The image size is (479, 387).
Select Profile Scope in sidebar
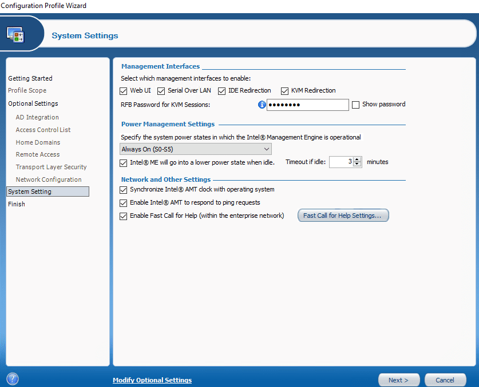[x=27, y=90]
